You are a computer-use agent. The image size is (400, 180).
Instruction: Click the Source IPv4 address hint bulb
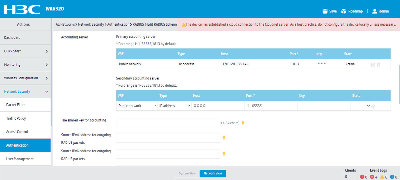pyautogui.click(x=224, y=138)
